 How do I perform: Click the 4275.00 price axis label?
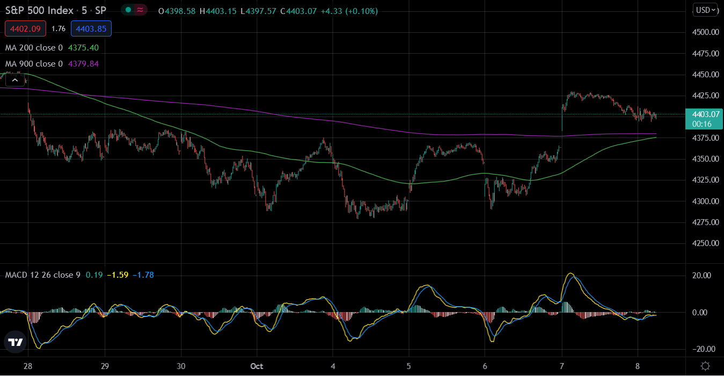point(706,222)
